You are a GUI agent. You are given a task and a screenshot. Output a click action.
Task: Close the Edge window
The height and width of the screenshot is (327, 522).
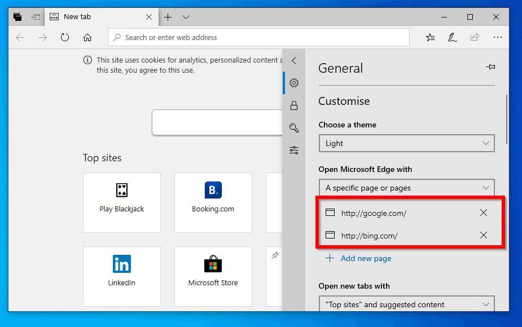pyautogui.click(x=495, y=17)
